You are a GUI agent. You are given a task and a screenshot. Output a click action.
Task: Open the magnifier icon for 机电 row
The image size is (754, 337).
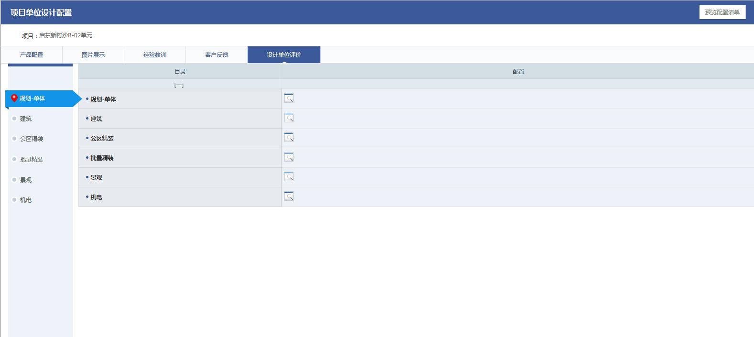[288, 196]
